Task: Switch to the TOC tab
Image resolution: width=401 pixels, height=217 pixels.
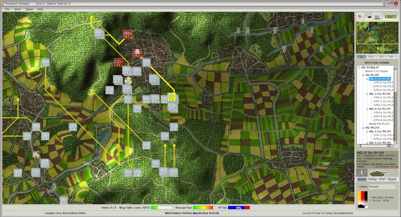Action: pos(381,57)
